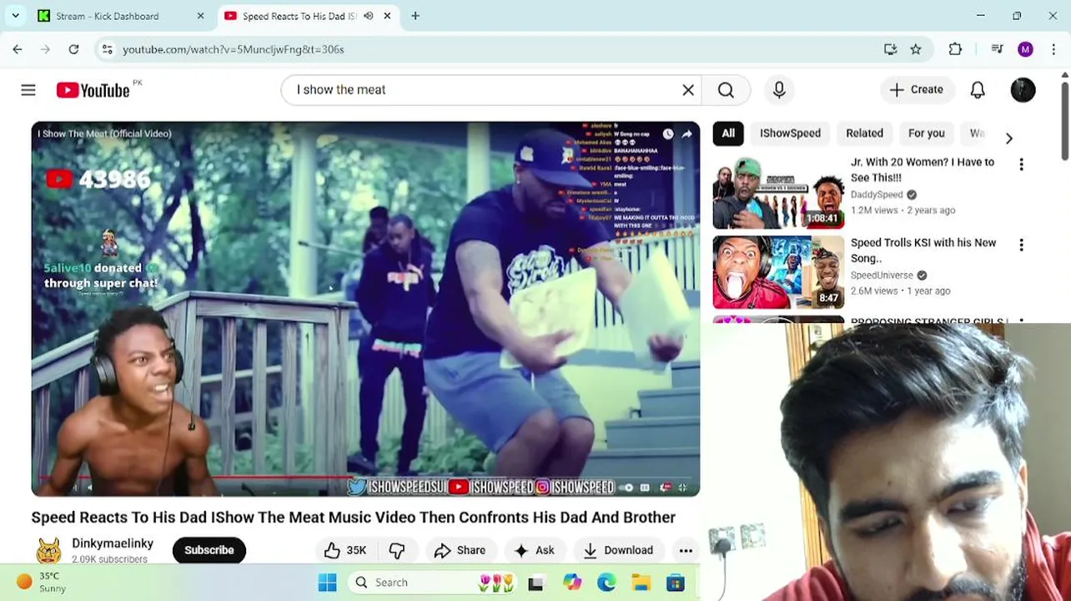Open options for 'Jr. With 20 Women' video
This screenshot has width=1071, height=601.
[1021, 164]
